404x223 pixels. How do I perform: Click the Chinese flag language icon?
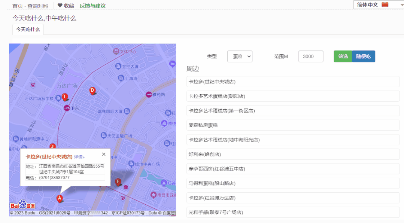pos(385,4)
